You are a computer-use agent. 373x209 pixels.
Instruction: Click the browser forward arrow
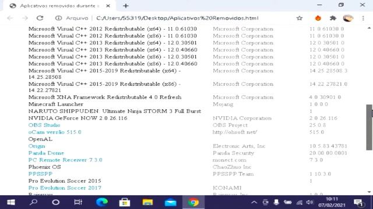(25, 18)
